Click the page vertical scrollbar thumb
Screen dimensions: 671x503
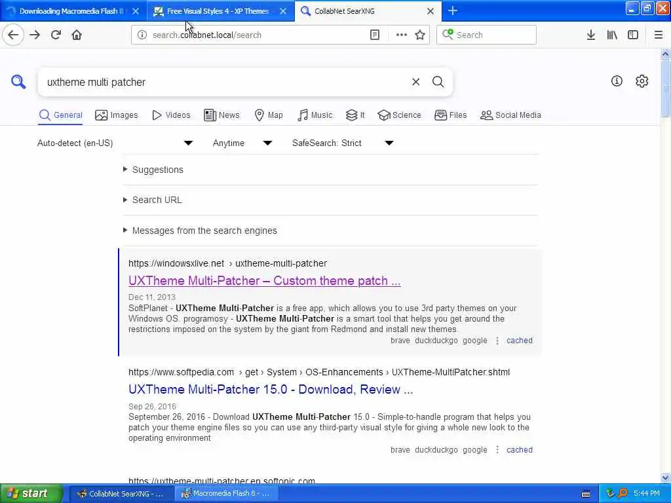665,88
